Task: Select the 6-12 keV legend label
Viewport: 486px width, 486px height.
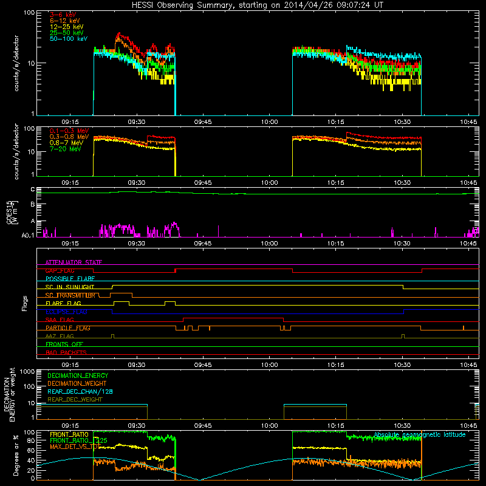Action: click(x=65, y=21)
